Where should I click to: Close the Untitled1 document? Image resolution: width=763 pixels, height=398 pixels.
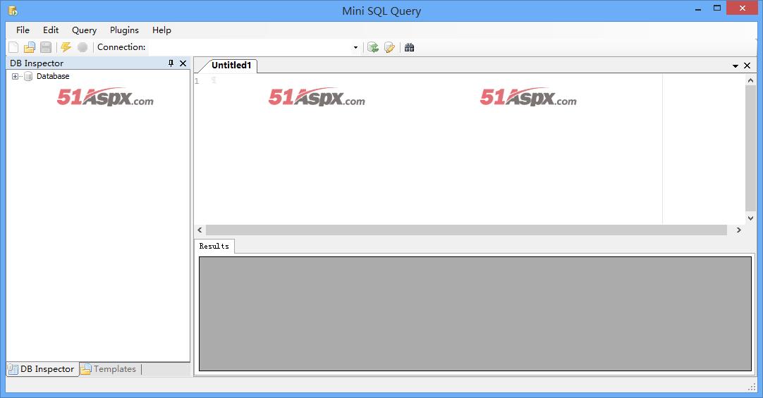point(747,66)
